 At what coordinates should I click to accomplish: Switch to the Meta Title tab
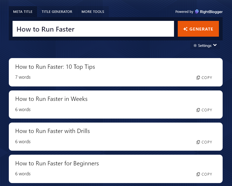tap(23, 12)
